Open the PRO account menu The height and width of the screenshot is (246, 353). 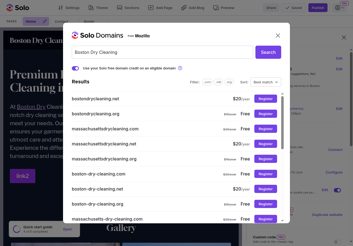(339, 8)
